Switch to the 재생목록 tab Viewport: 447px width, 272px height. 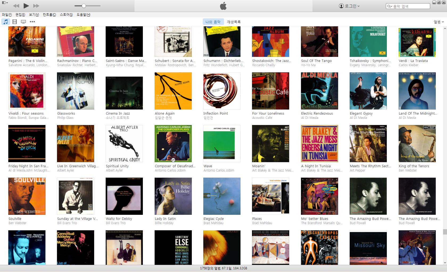234,22
